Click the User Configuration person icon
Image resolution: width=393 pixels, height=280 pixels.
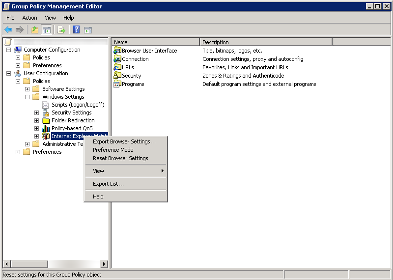pos(18,73)
